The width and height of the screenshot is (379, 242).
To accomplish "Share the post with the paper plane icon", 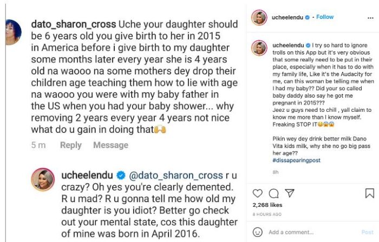I will point(290,193).
